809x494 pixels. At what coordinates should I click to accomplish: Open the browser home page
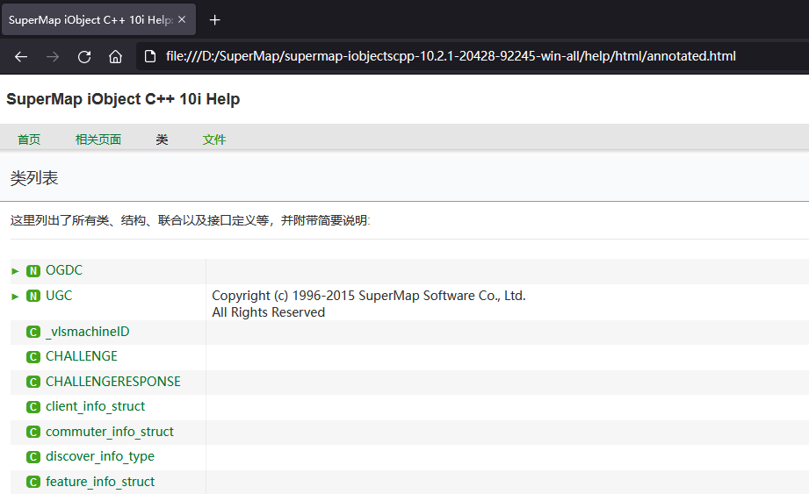pyautogui.click(x=116, y=57)
